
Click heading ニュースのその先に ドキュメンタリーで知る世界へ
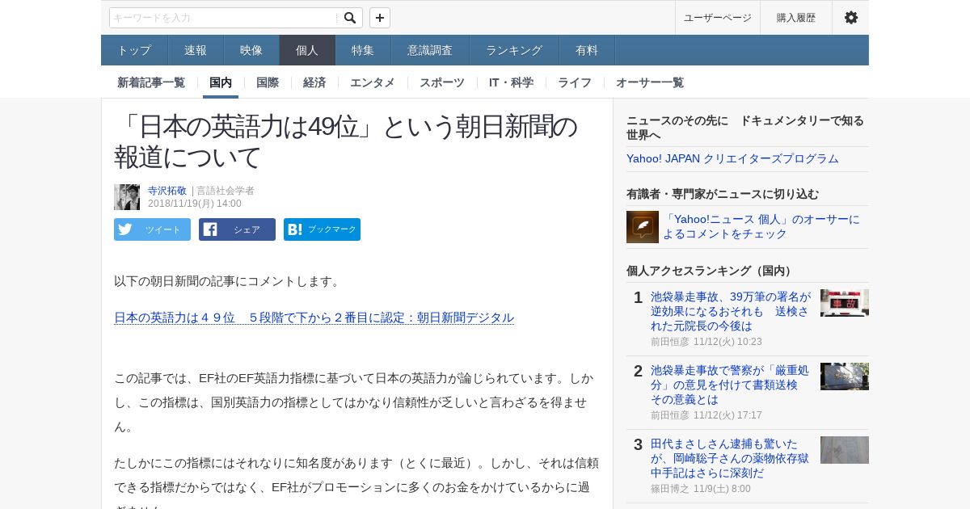[x=745, y=128]
